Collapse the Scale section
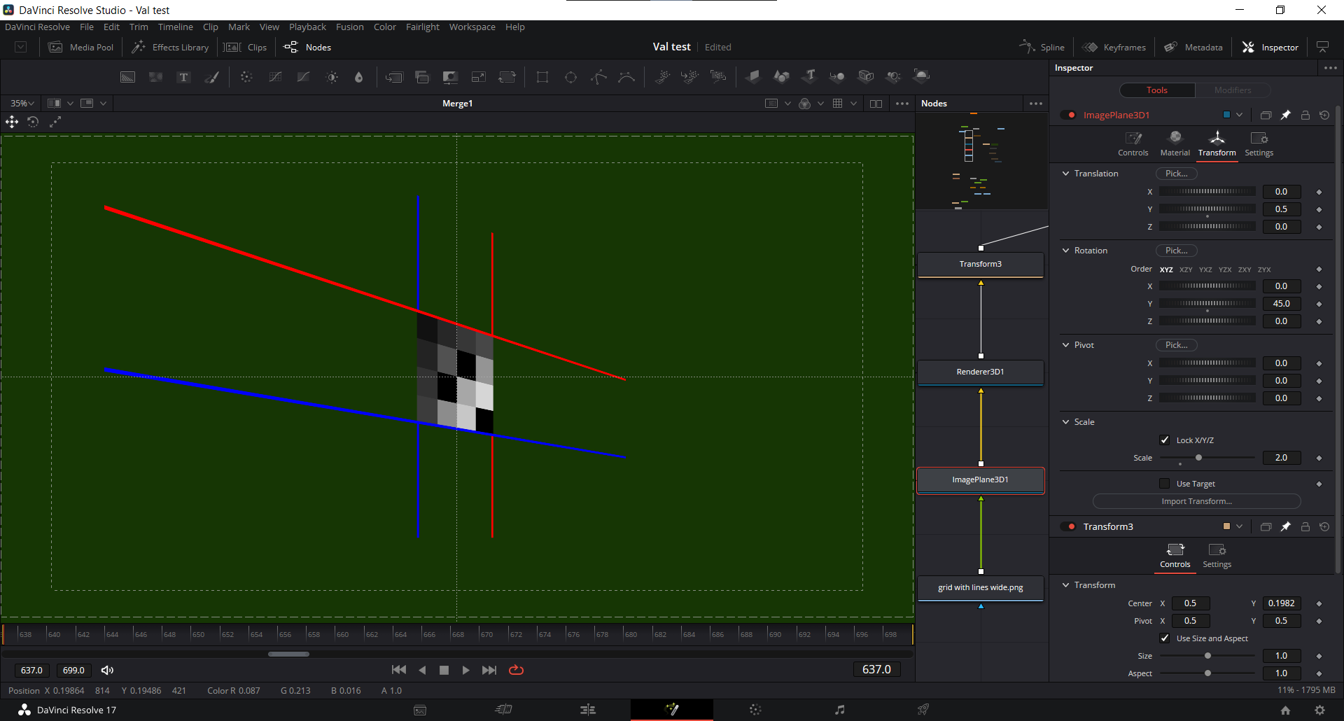This screenshot has width=1344, height=721. coord(1066,422)
